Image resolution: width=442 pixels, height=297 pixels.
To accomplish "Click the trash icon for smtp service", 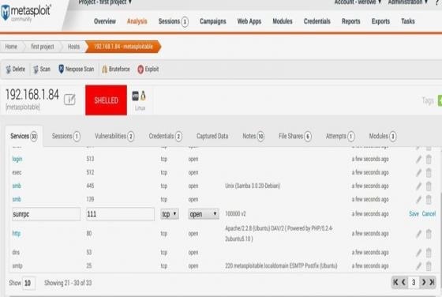I will [429, 265].
